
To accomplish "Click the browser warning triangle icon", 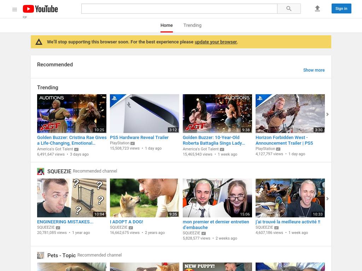I will (39, 42).
